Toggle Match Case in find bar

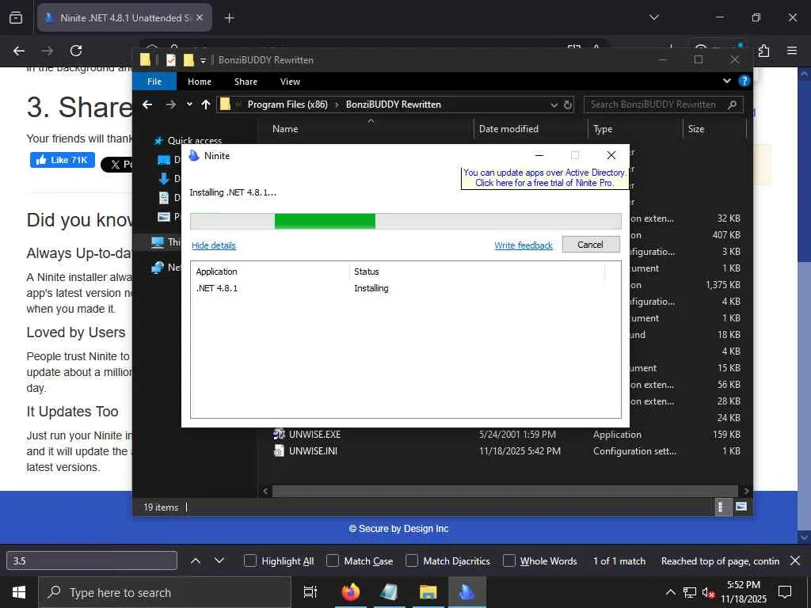tap(360, 561)
